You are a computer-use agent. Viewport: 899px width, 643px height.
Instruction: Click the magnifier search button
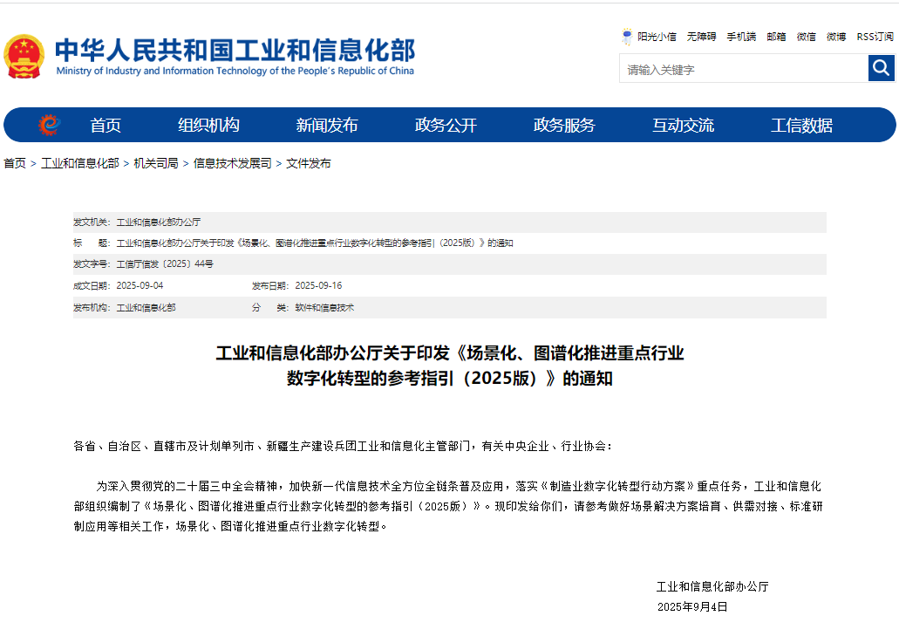click(x=882, y=68)
